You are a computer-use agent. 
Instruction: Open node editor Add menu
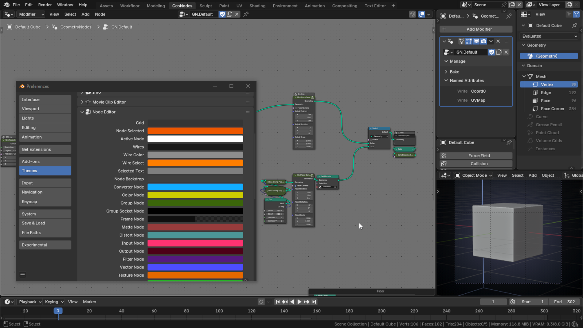[x=85, y=14]
